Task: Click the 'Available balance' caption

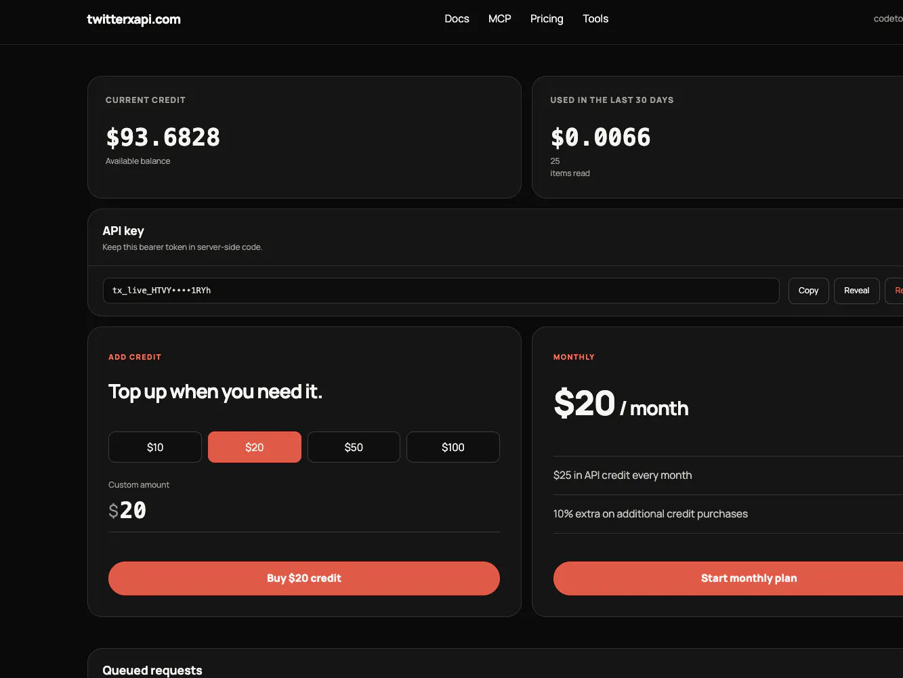Action: pyautogui.click(x=138, y=161)
